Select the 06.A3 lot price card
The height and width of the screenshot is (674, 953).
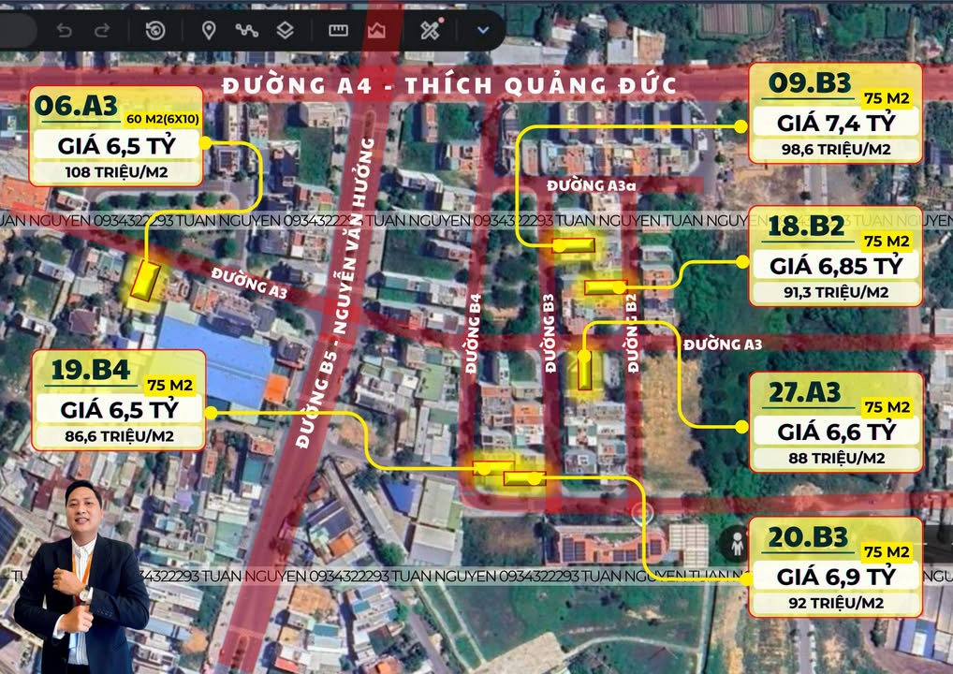(117, 136)
